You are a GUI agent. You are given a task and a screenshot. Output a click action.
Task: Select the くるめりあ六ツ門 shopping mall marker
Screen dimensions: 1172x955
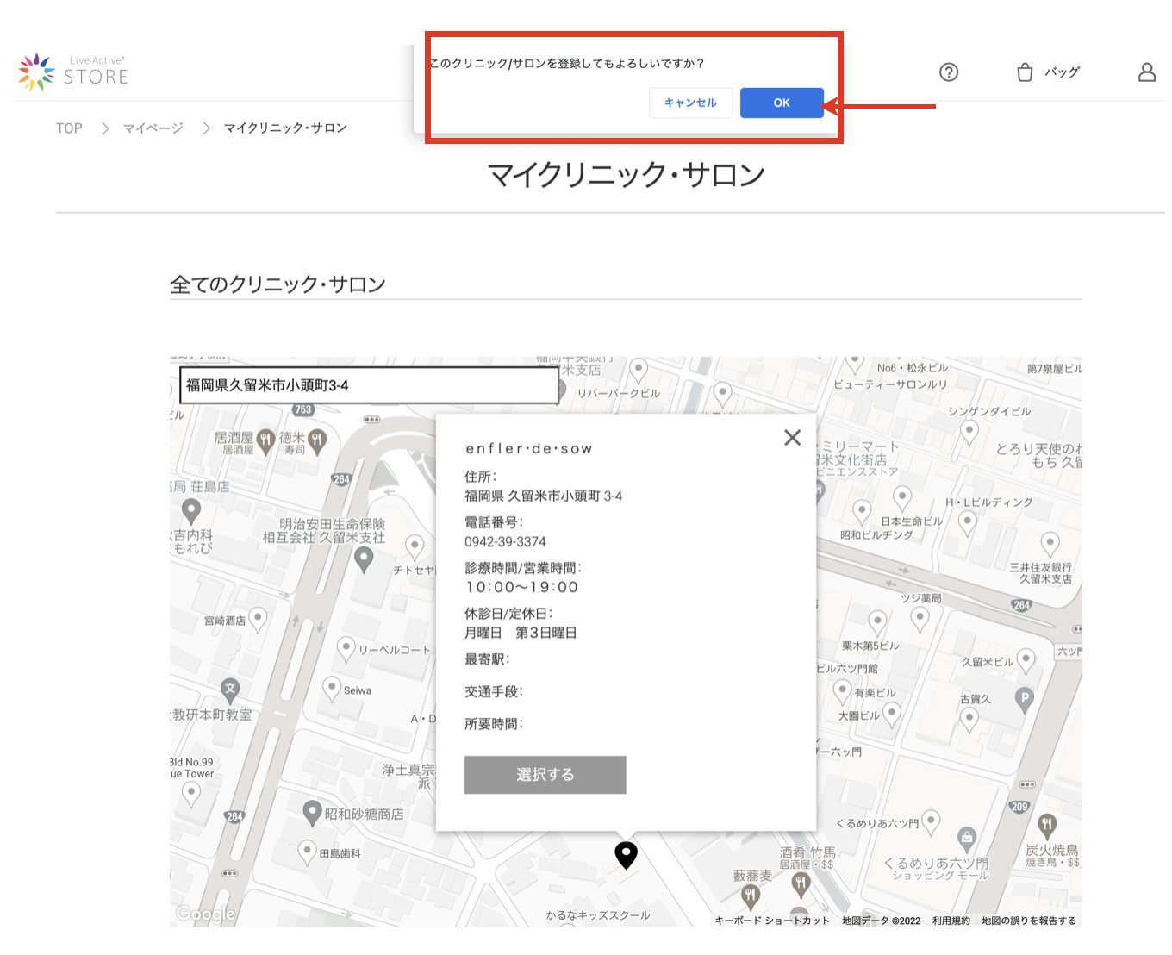(x=967, y=837)
